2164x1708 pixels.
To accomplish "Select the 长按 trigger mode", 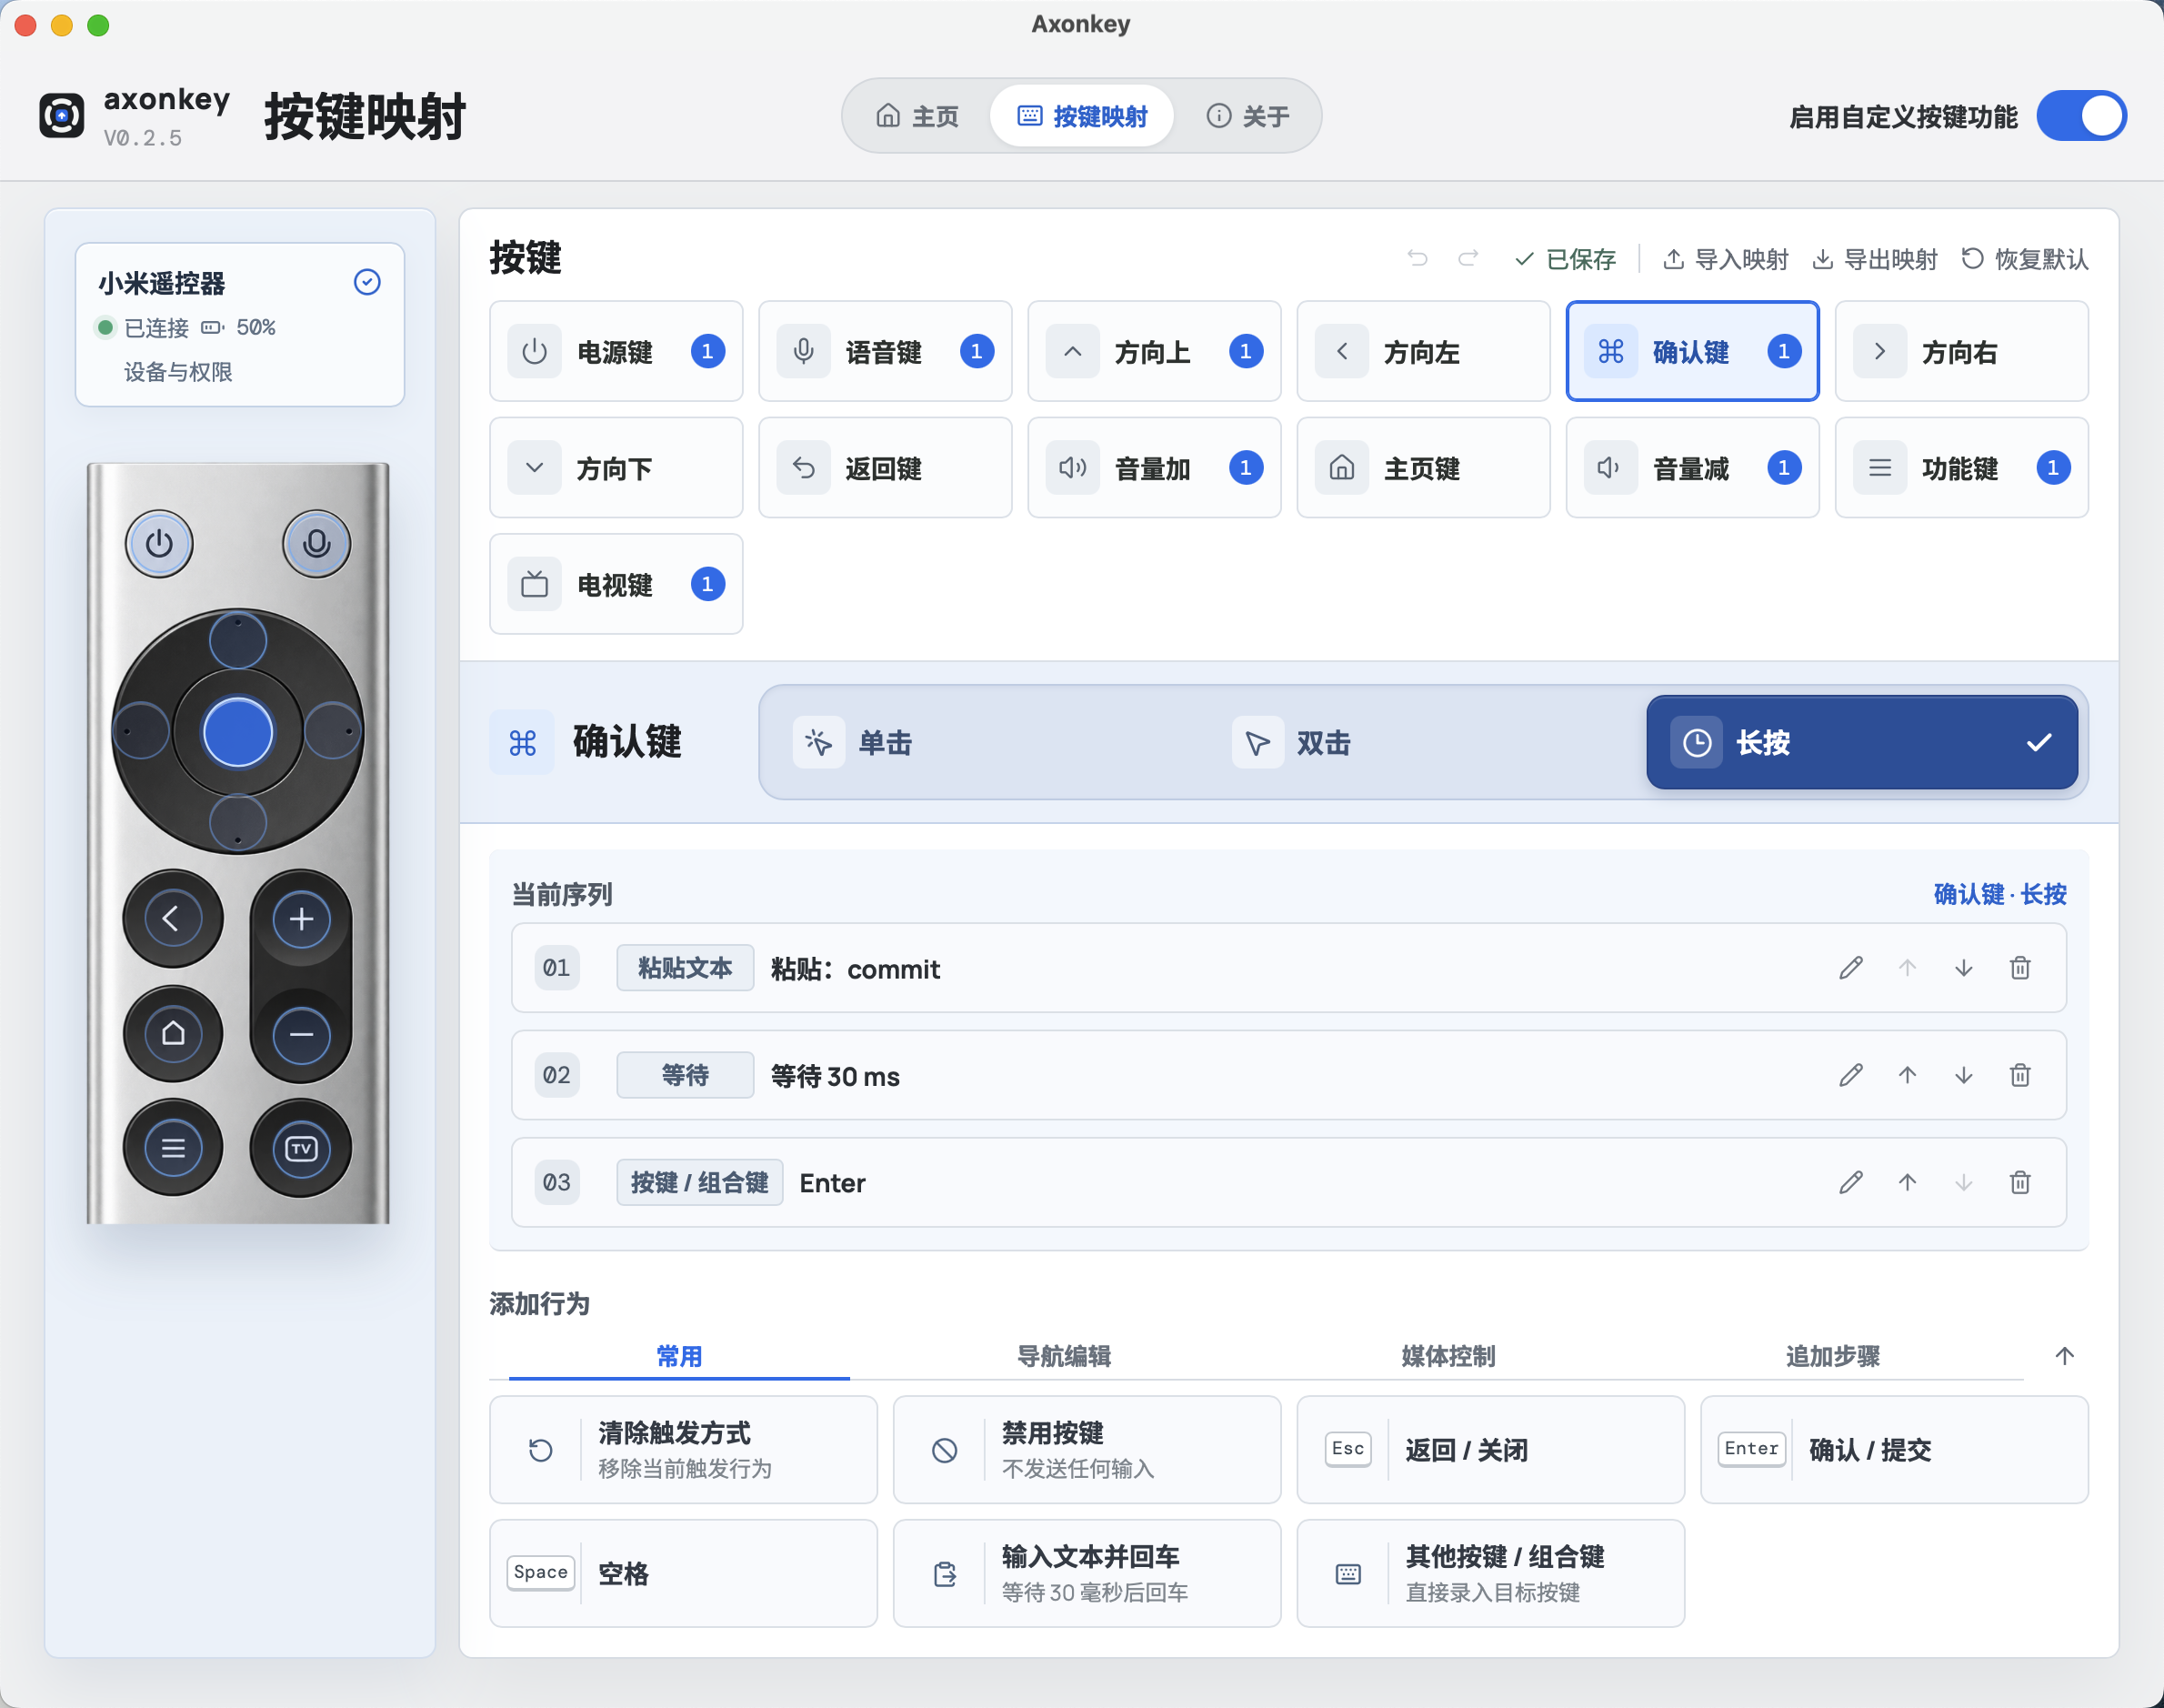I will 1861,742.
